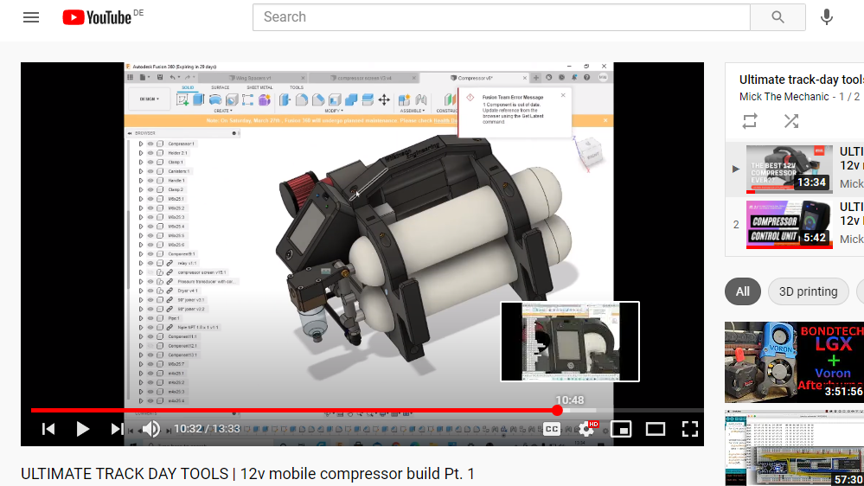Click the Joint tool icon

tap(421, 99)
